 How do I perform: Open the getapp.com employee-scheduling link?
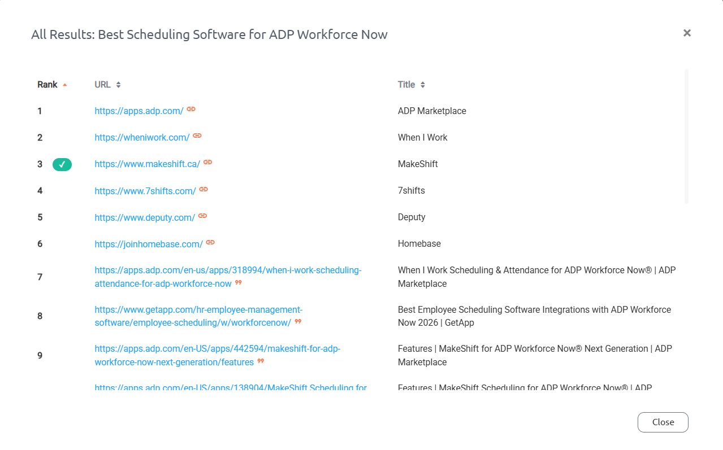[198, 316]
